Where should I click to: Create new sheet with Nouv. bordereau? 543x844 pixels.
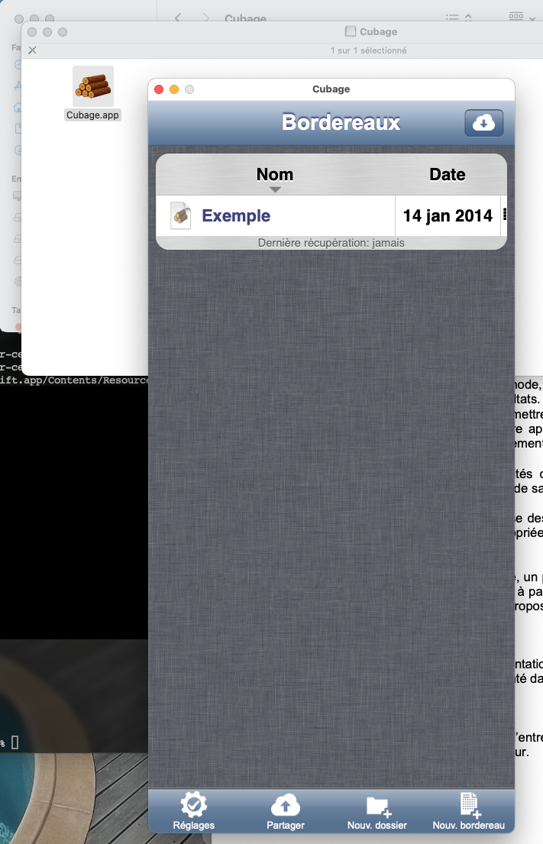pyautogui.click(x=468, y=805)
